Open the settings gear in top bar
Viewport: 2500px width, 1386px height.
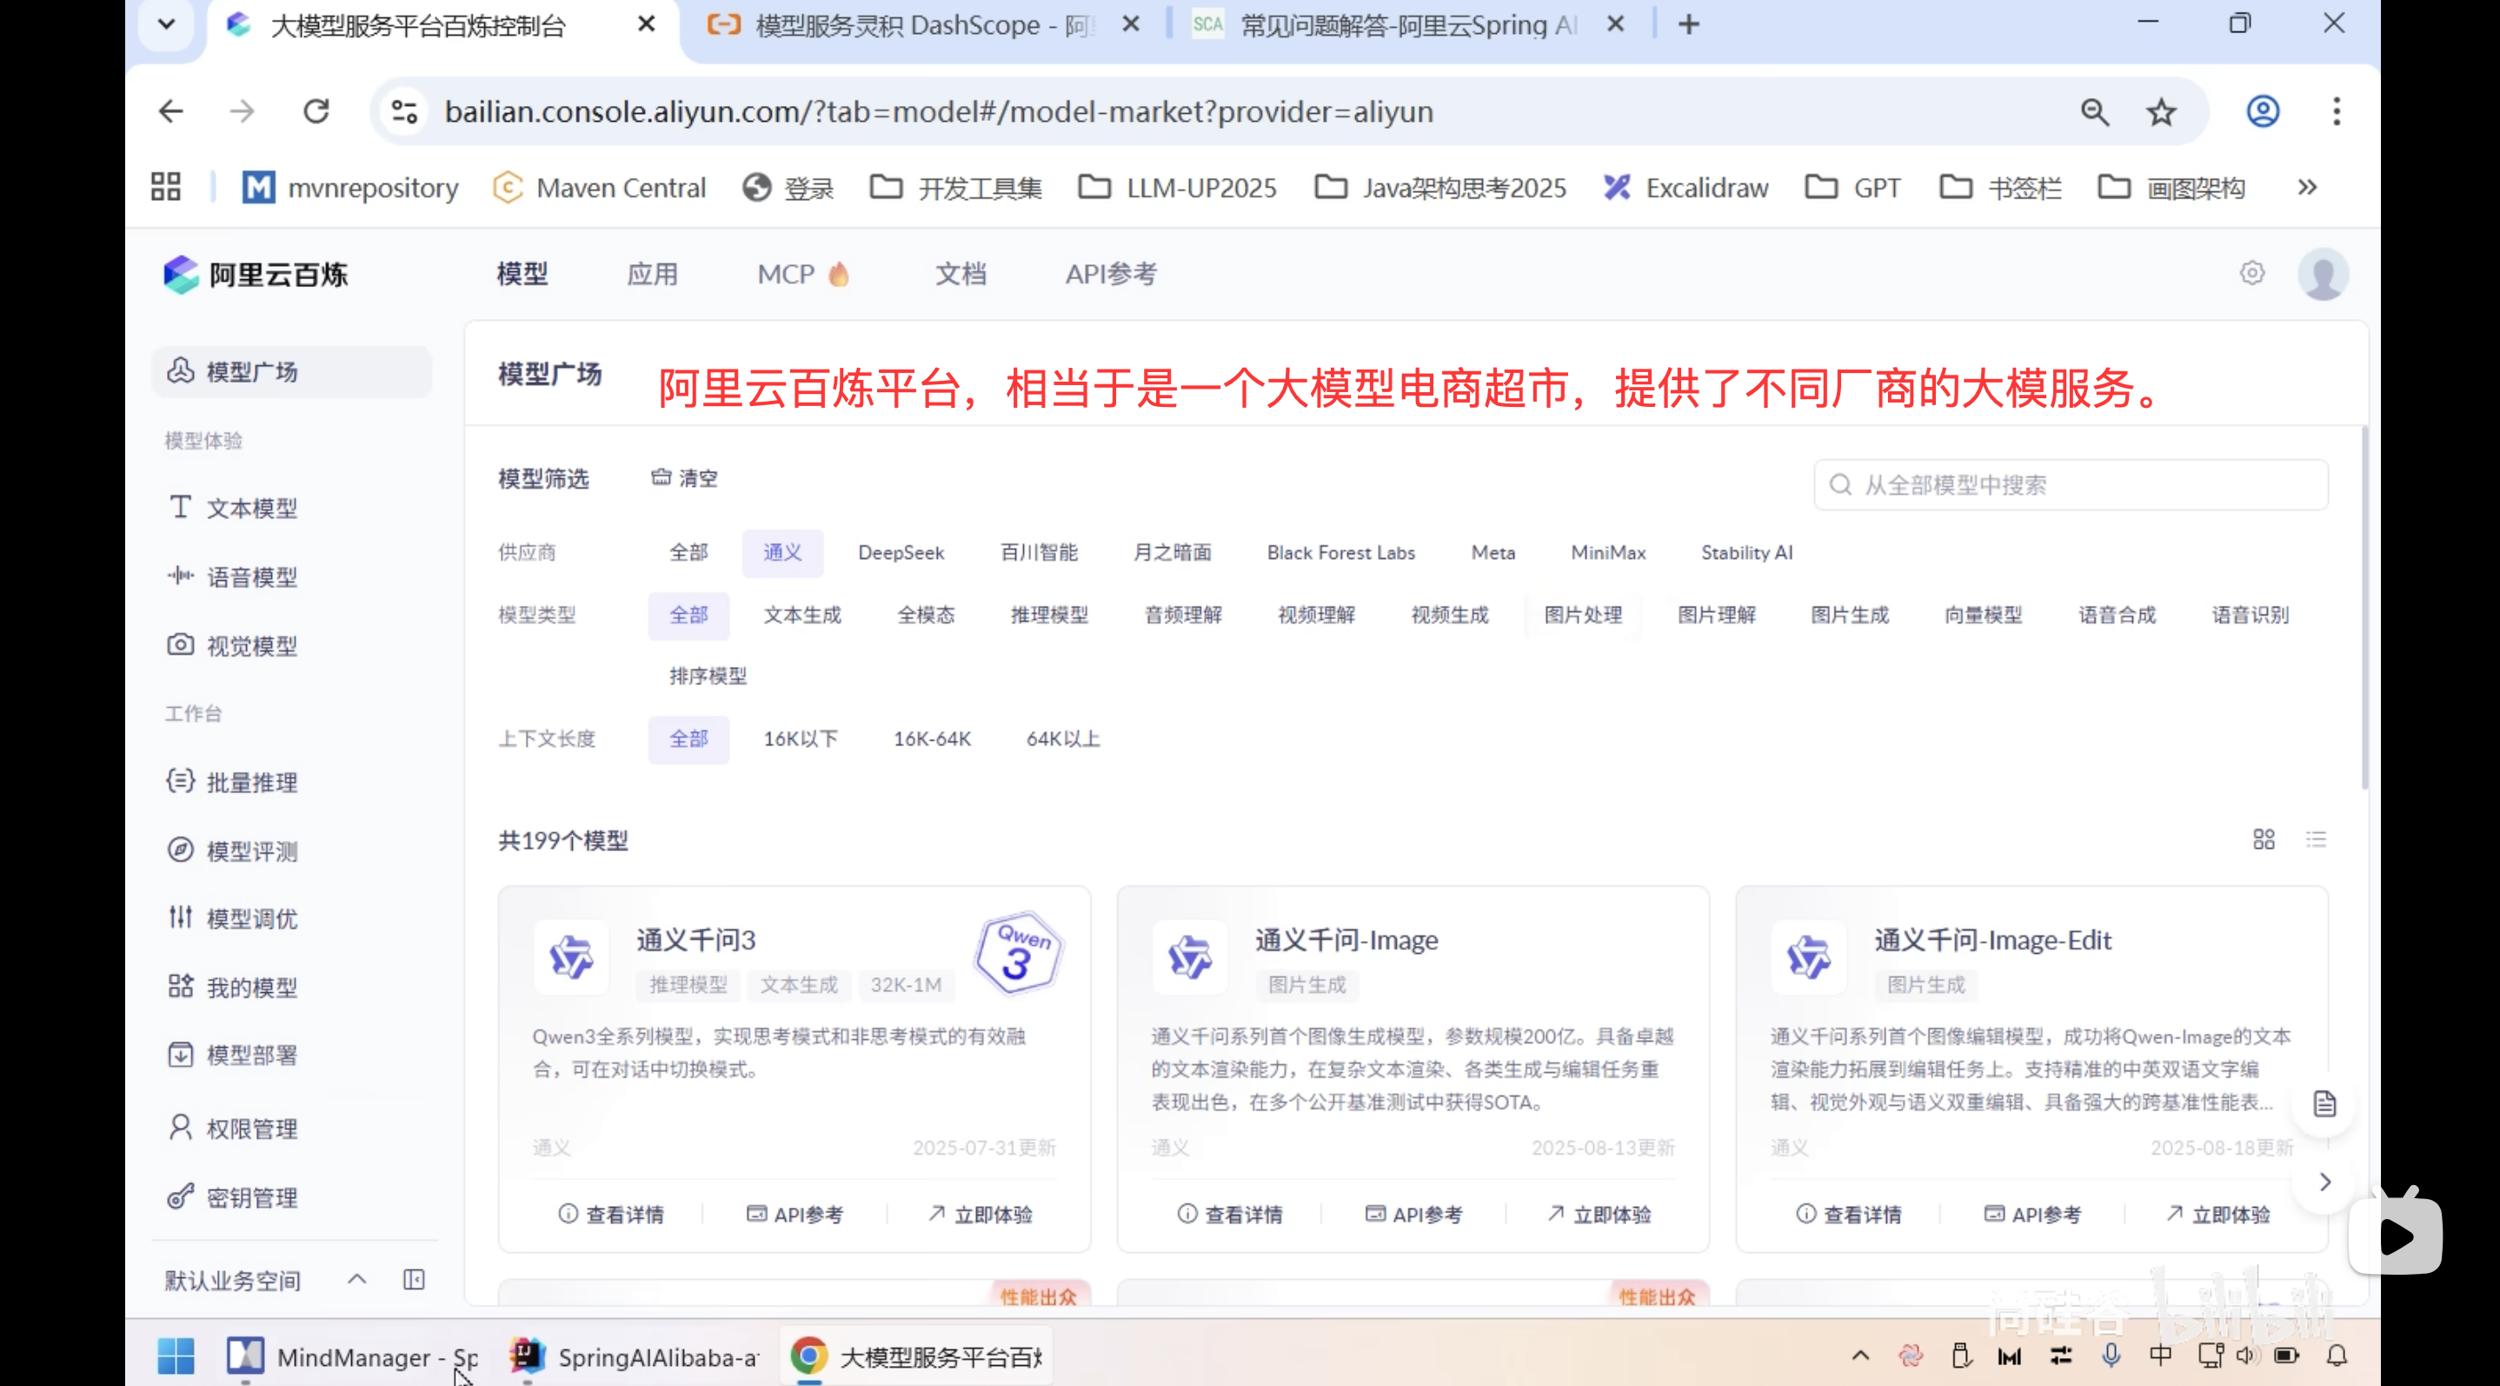point(2252,273)
